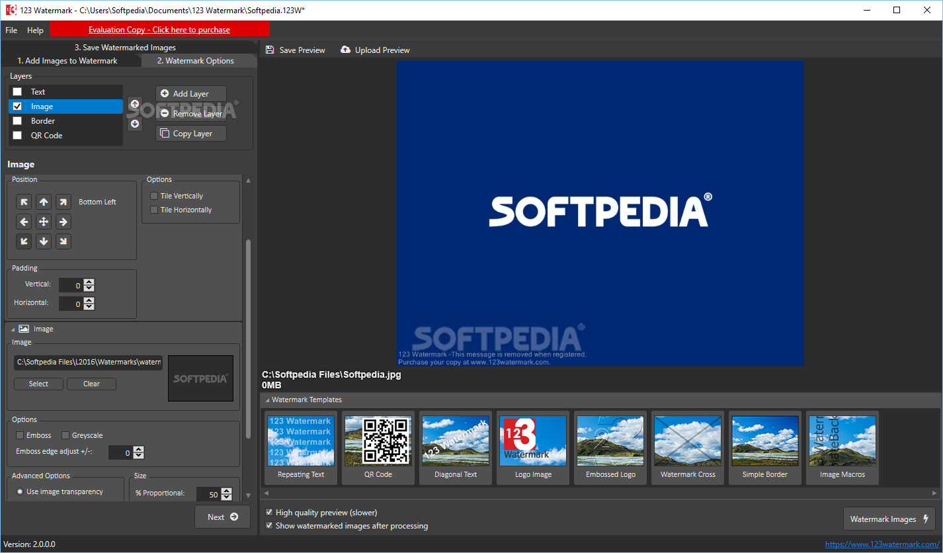
Task: Set position to center cross arrows
Action: click(44, 222)
